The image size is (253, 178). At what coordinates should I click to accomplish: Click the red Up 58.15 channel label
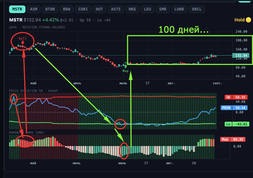[x=236, y=97]
